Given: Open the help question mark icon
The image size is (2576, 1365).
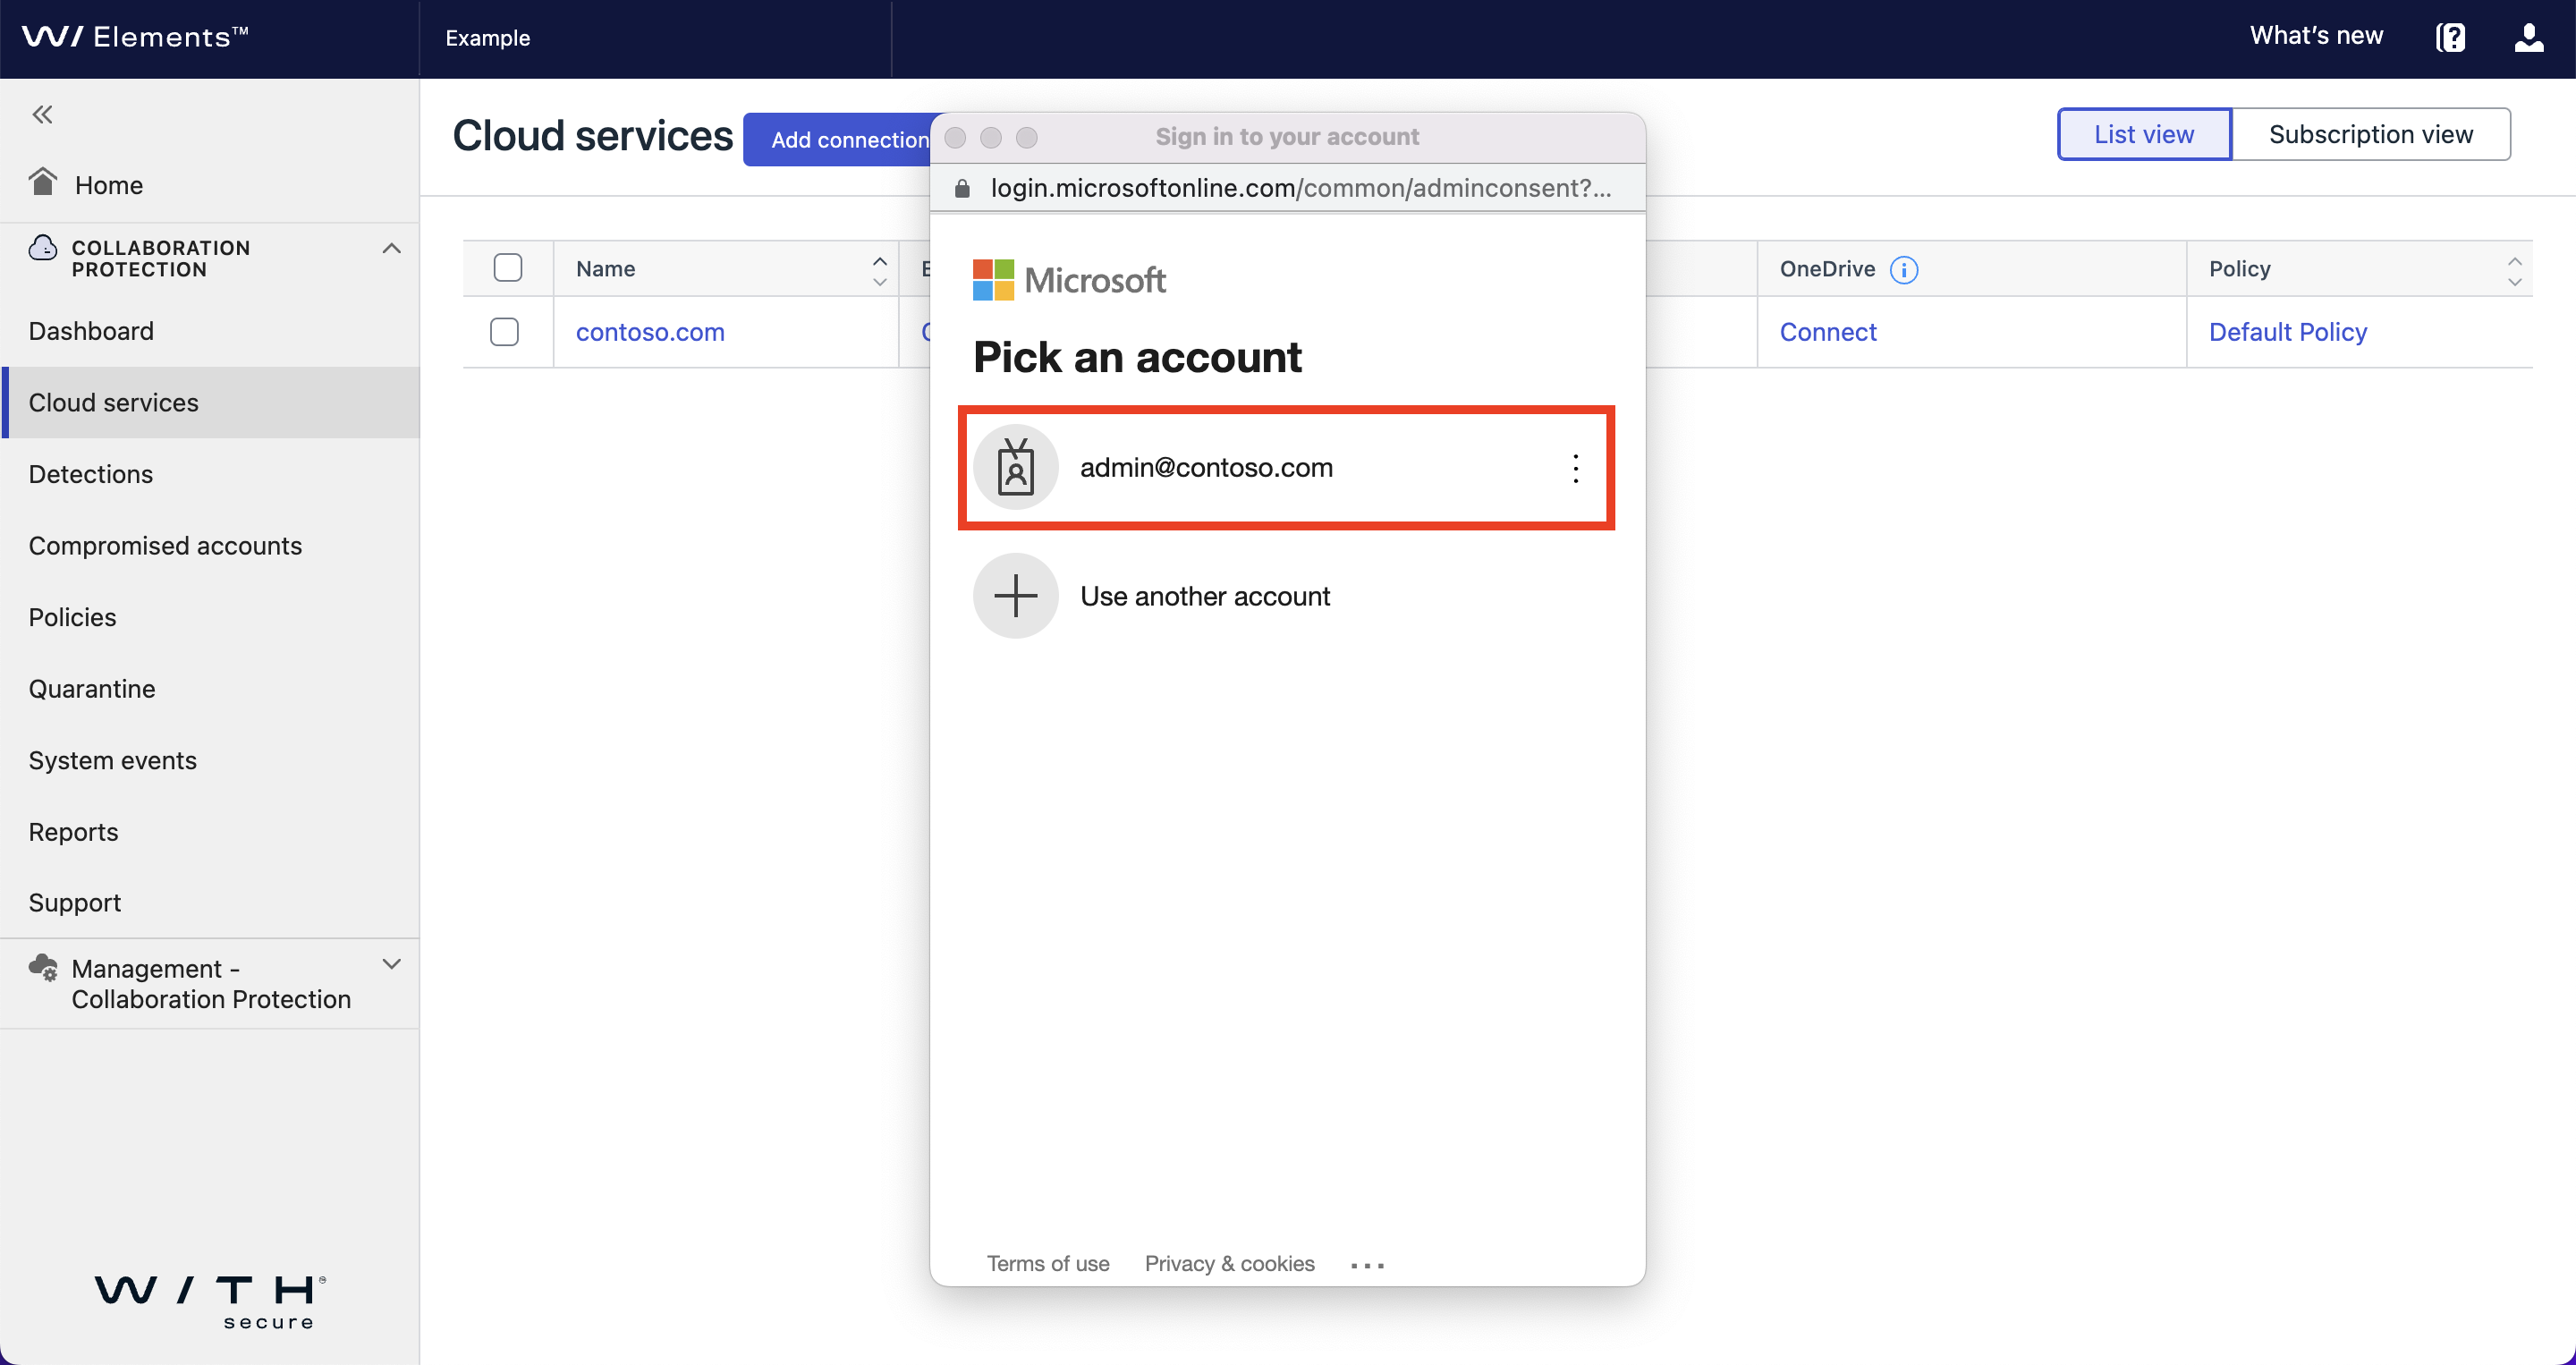Looking at the screenshot, I should coord(2450,37).
